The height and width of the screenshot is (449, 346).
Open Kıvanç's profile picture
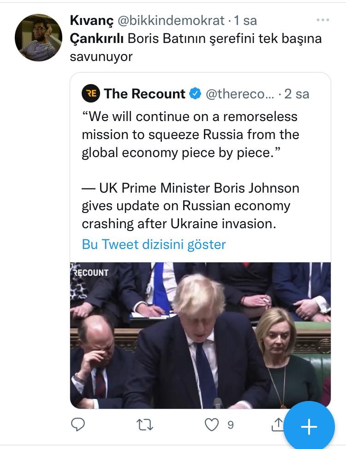[38, 37]
